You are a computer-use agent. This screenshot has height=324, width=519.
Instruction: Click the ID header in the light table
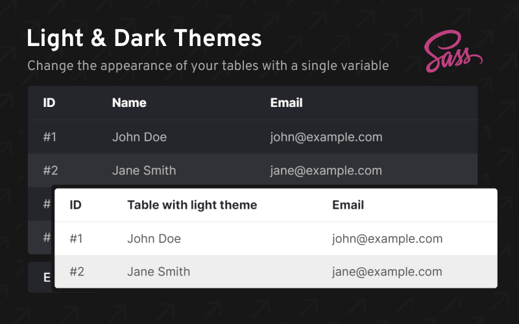coord(76,205)
